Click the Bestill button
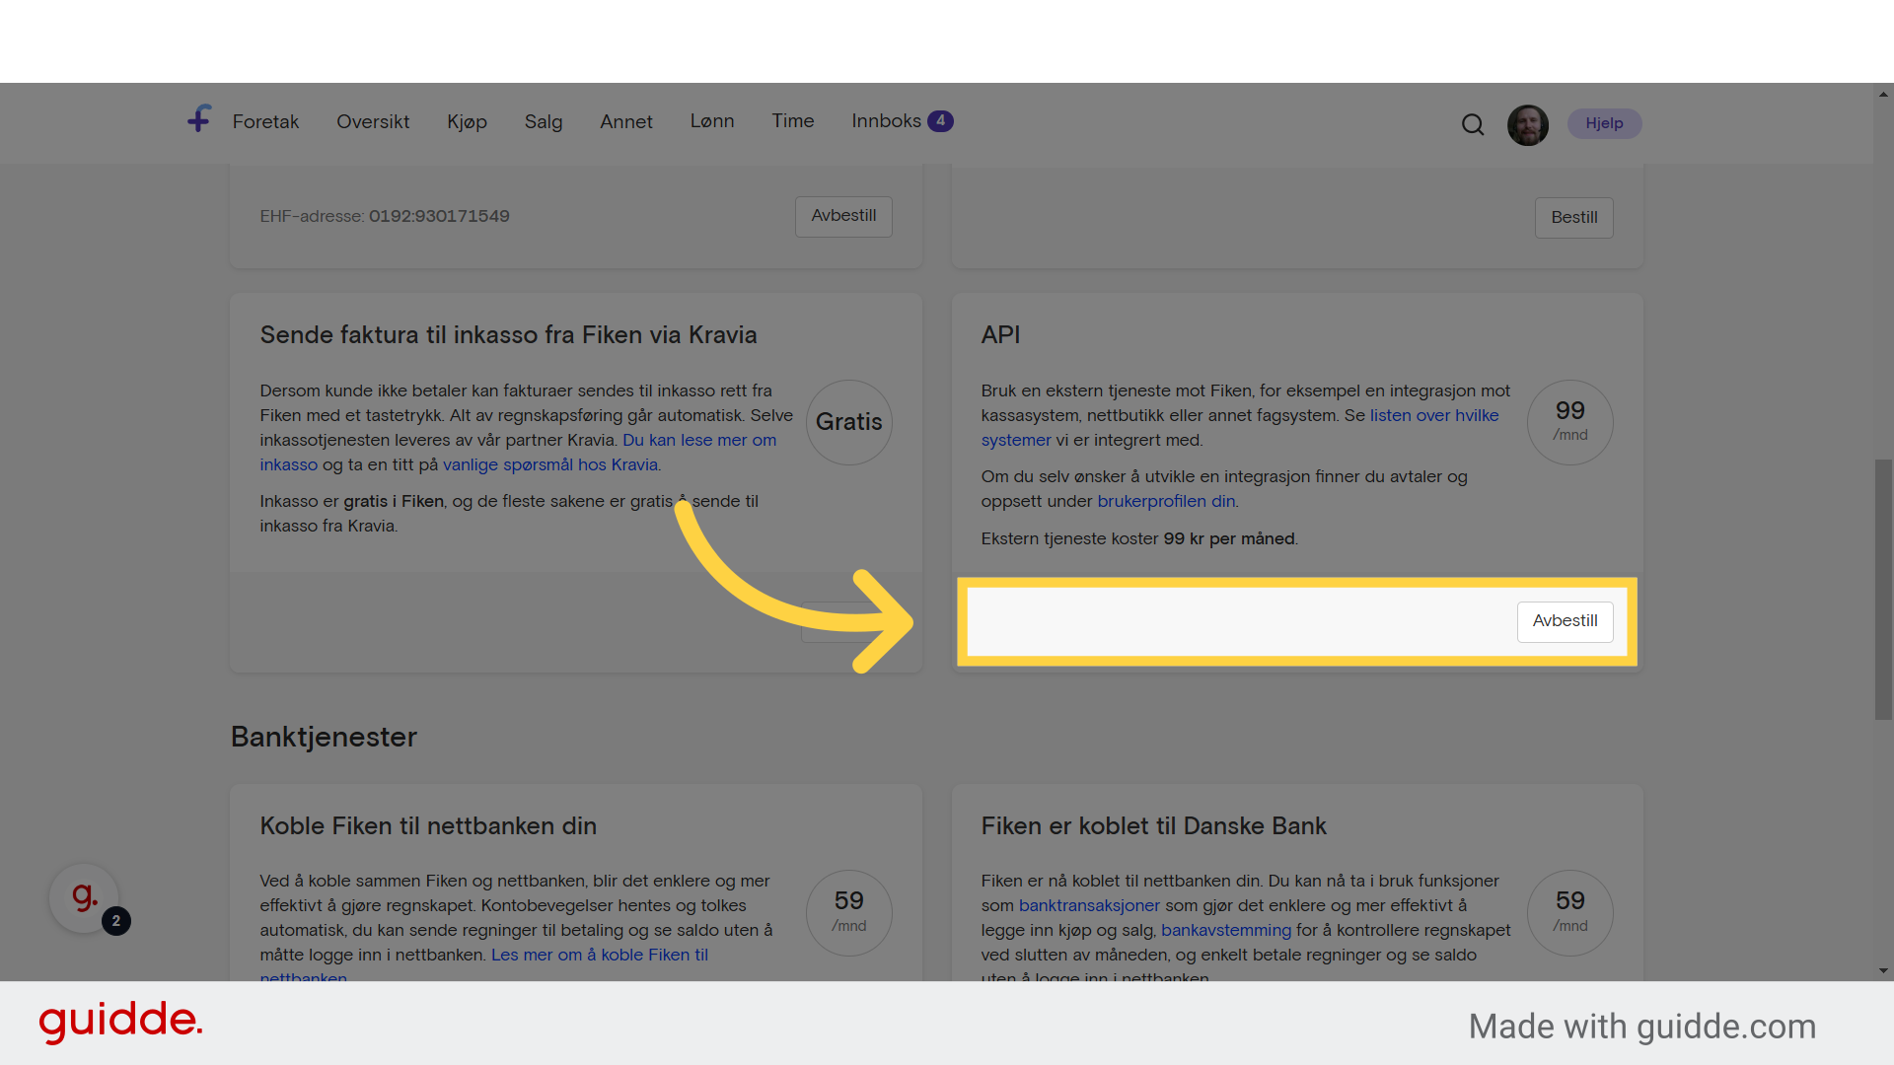Viewport: 1894px width, 1065px height. pyautogui.click(x=1574, y=218)
